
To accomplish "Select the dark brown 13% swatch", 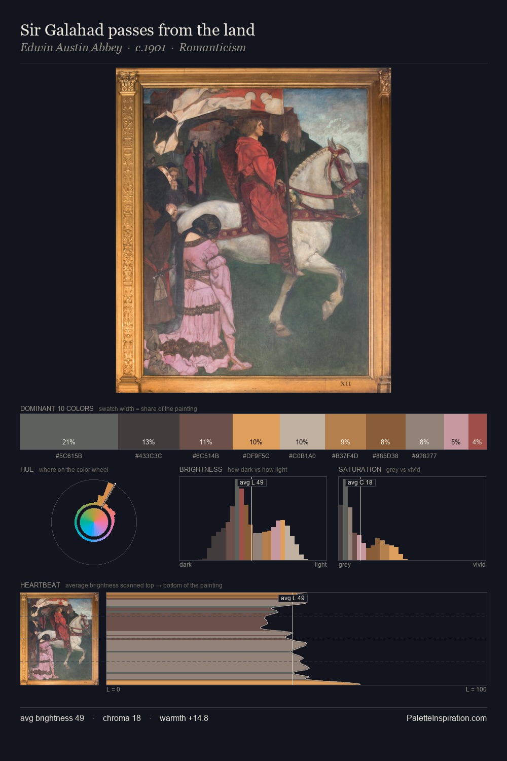I will click(x=149, y=432).
